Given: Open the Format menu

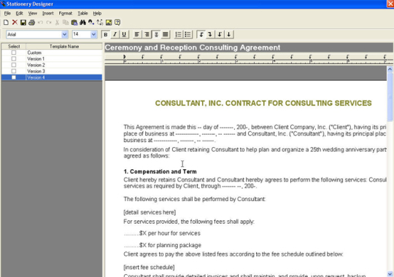Looking at the screenshot, I should [x=66, y=13].
